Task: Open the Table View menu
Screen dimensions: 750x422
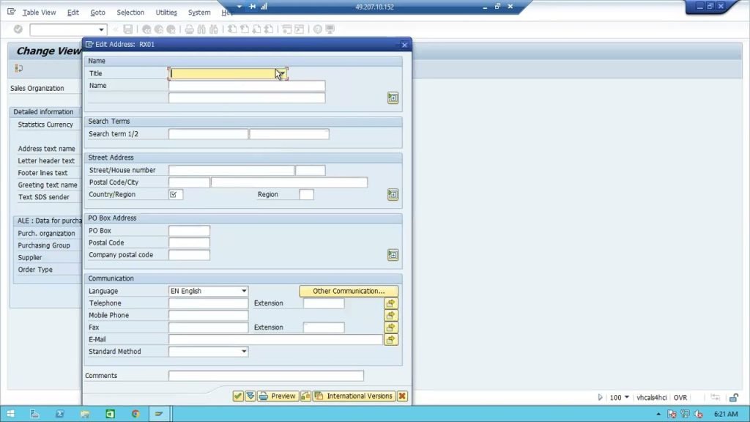Action: (x=39, y=12)
